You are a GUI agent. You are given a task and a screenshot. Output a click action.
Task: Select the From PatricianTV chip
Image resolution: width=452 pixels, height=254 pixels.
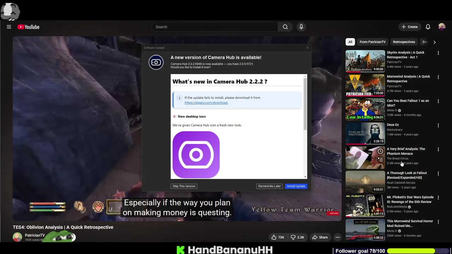click(373, 42)
